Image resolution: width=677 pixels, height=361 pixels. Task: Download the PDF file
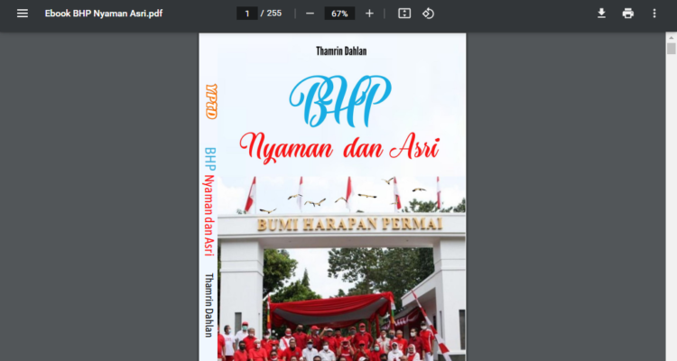601,14
